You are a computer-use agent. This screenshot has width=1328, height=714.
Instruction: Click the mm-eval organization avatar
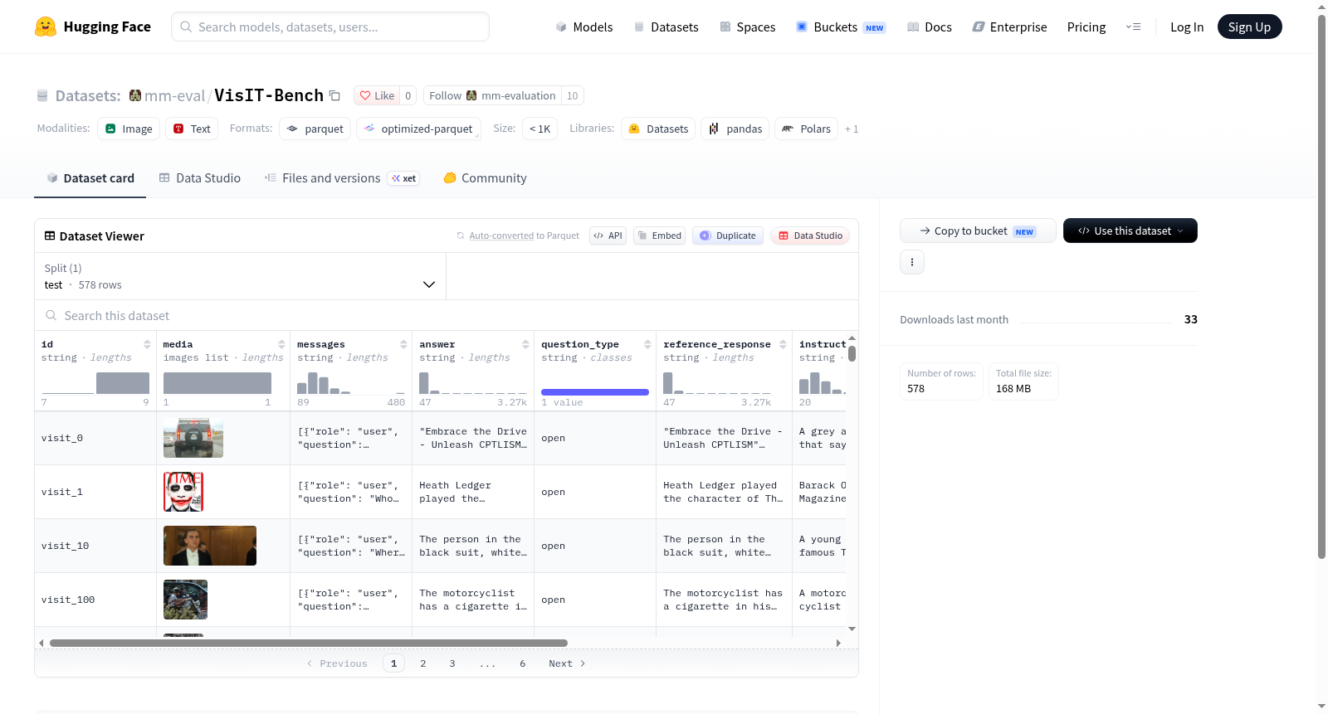(135, 95)
